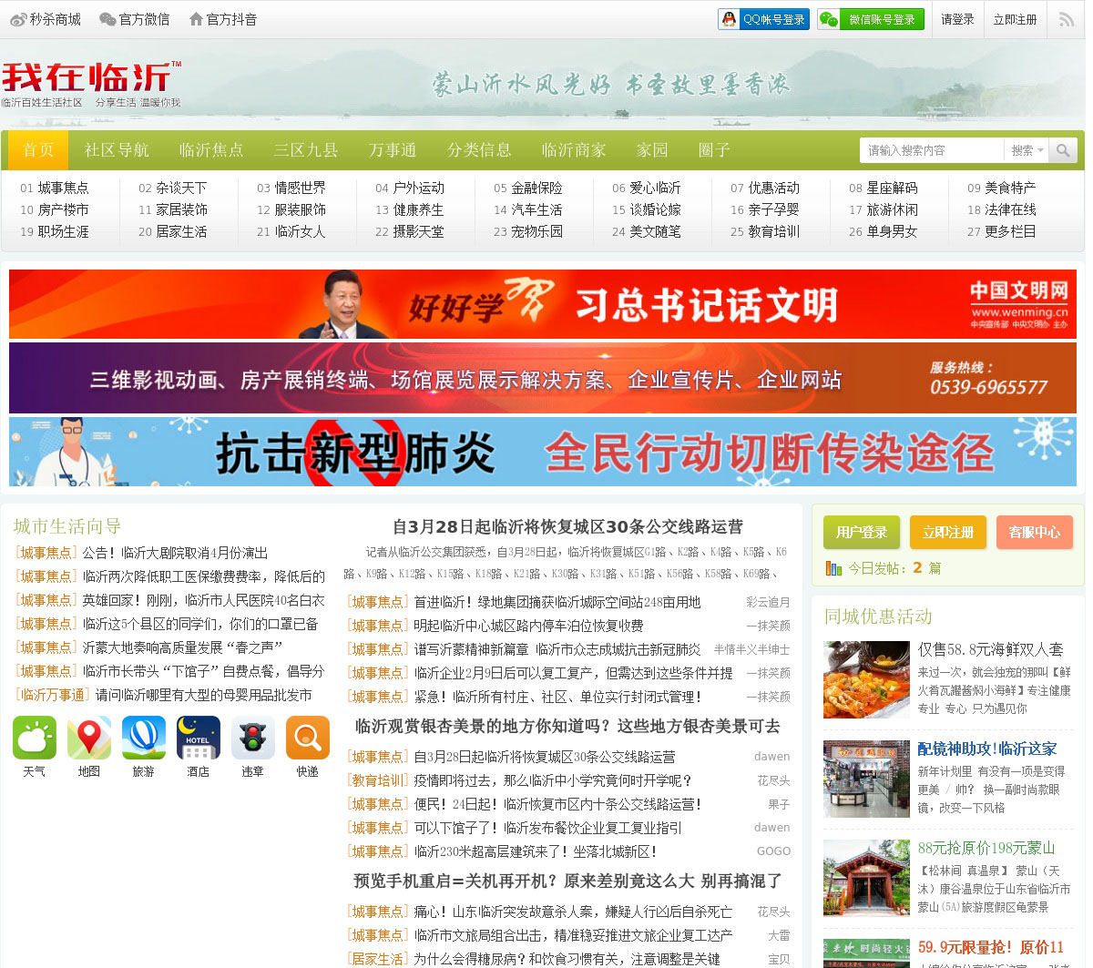
Task: Click the RSS feed icon
Action: 1067,19
